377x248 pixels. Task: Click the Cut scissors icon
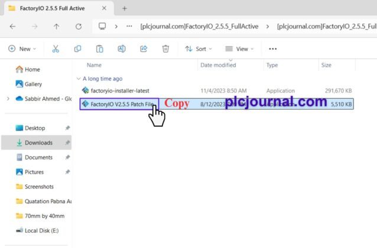(56, 49)
